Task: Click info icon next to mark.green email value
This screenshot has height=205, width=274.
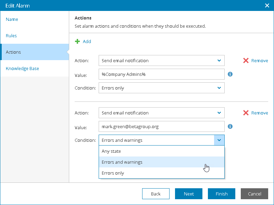Action: [230, 126]
